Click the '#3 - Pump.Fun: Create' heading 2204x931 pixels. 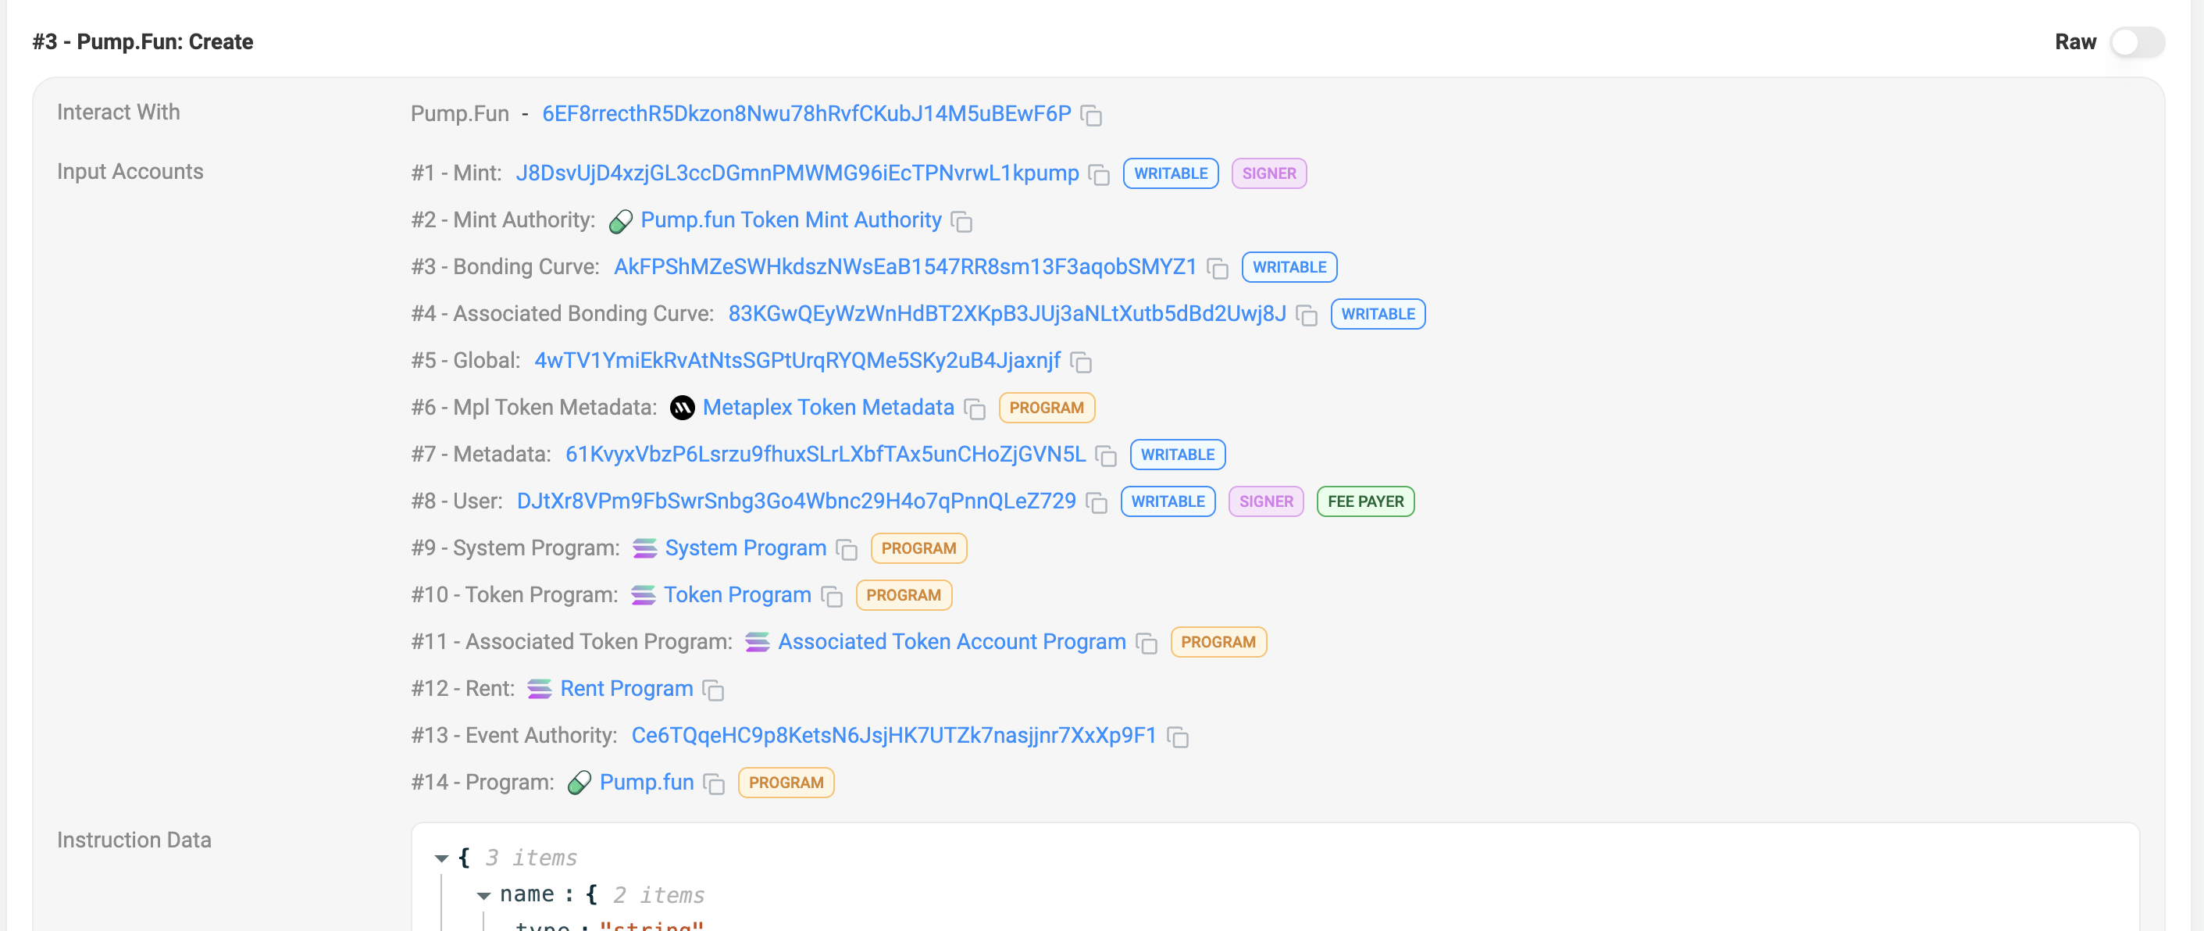coord(143,42)
